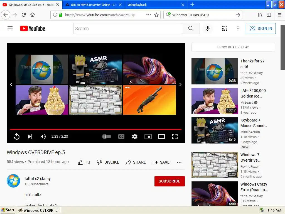The width and height of the screenshot is (285, 214).
Task: Open the MrBeast channel name in sidebar
Action: [247, 103]
